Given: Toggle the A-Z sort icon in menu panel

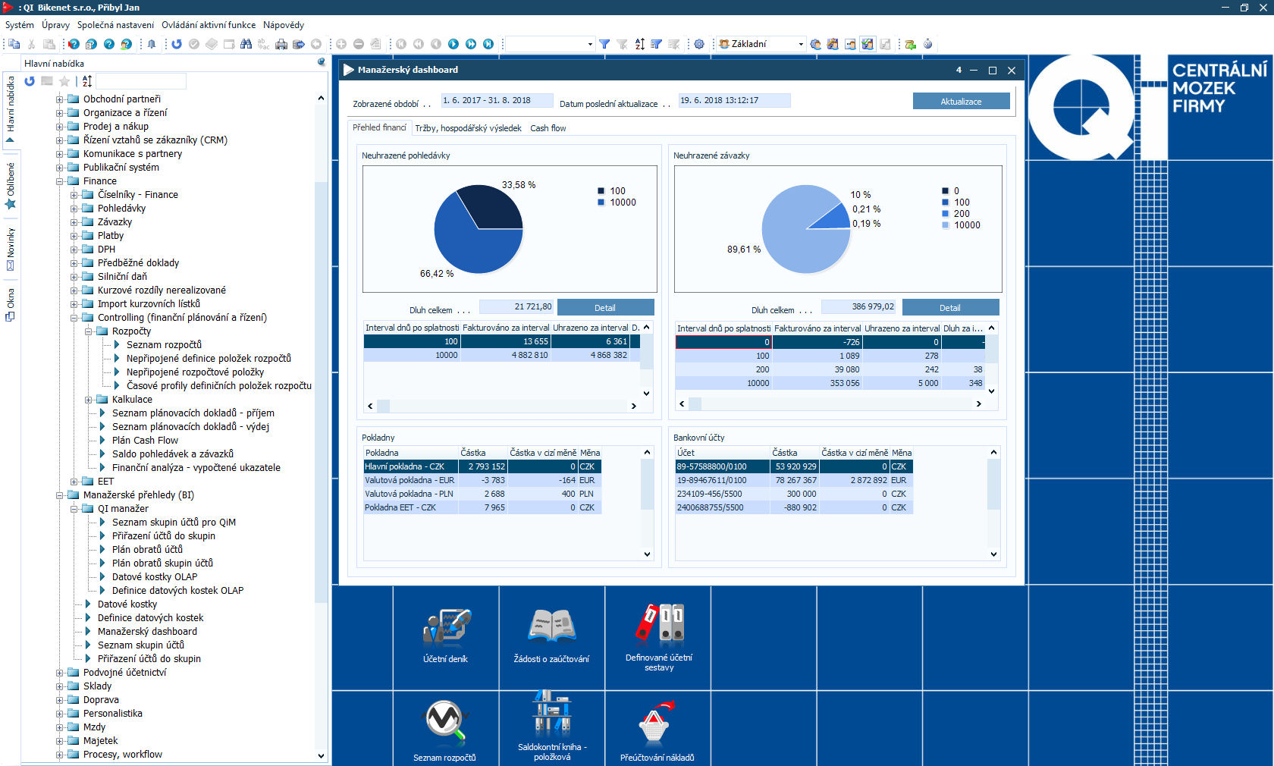Looking at the screenshot, I should coord(87,81).
